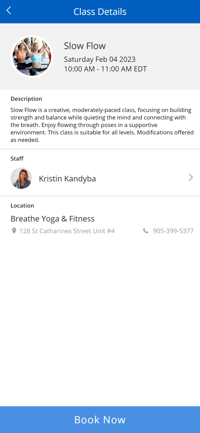Screen dimensions: 200x433
Task: Click the location pin icon beside the address
Action: pyautogui.click(x=14, y=231)
